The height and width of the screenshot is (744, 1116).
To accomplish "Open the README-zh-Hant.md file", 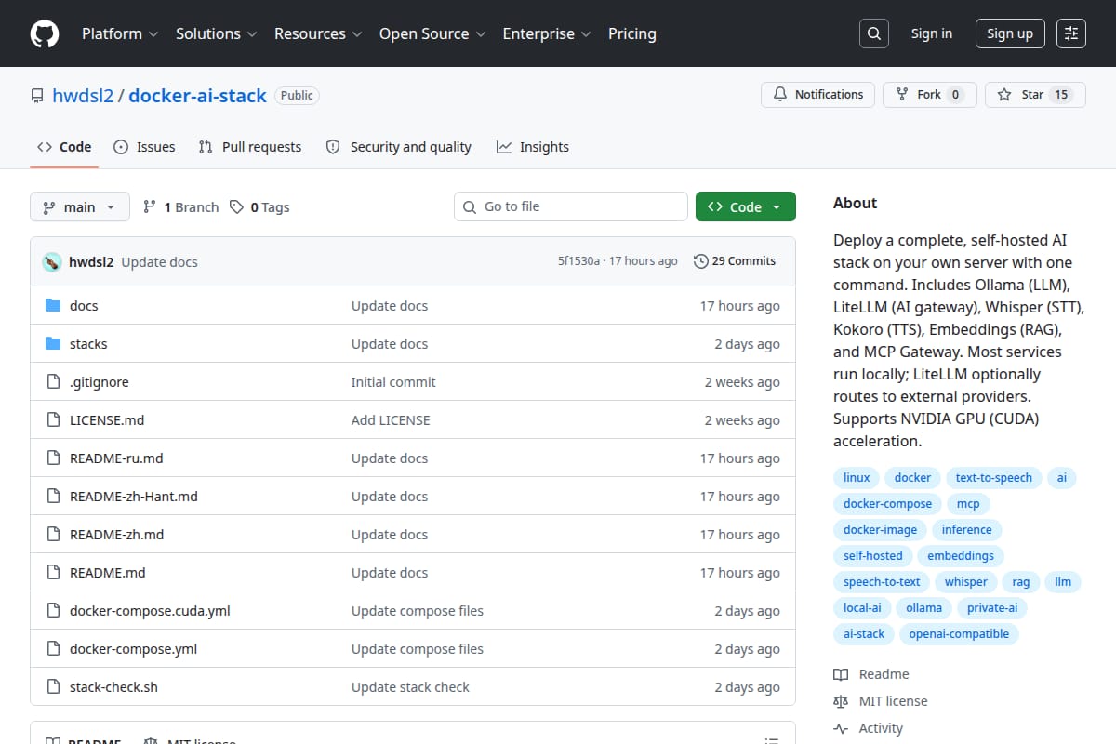I will tap(134, 497).
